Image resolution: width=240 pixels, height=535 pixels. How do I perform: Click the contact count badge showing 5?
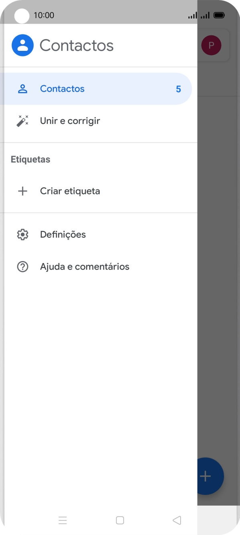[178, 88]
